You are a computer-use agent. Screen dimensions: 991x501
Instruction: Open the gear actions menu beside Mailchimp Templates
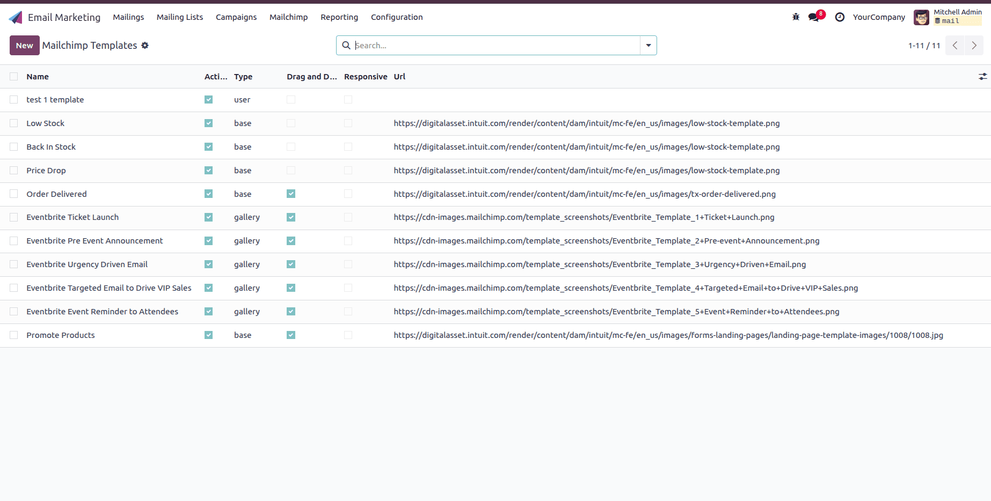(x=145, y=46)
